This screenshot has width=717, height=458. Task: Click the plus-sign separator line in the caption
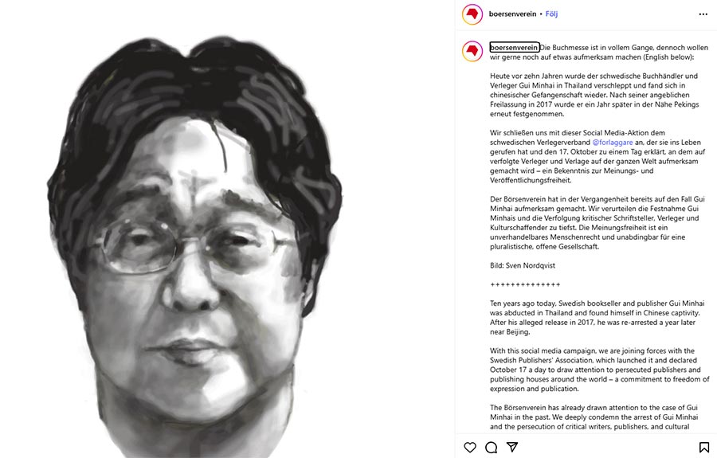click(x=525, y=284)
